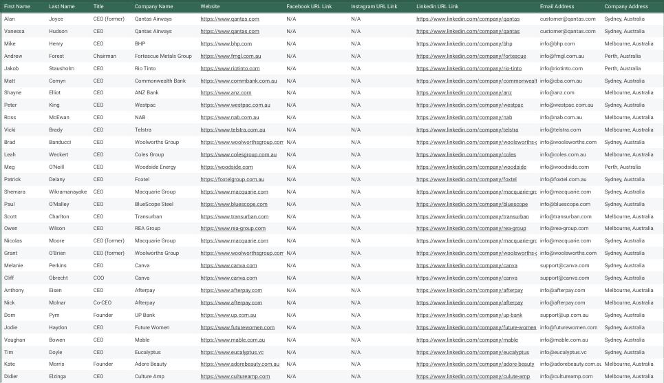664x383 pixels.
Task: Open REA Group LinkedIn company link
Action: pos(471,228)
